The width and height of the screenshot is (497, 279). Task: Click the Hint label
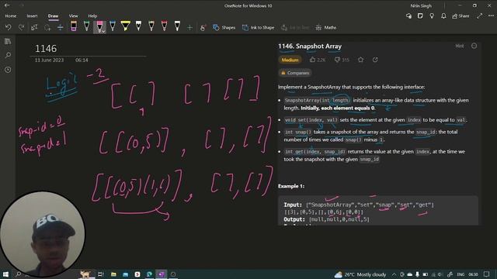coord(459,46)
